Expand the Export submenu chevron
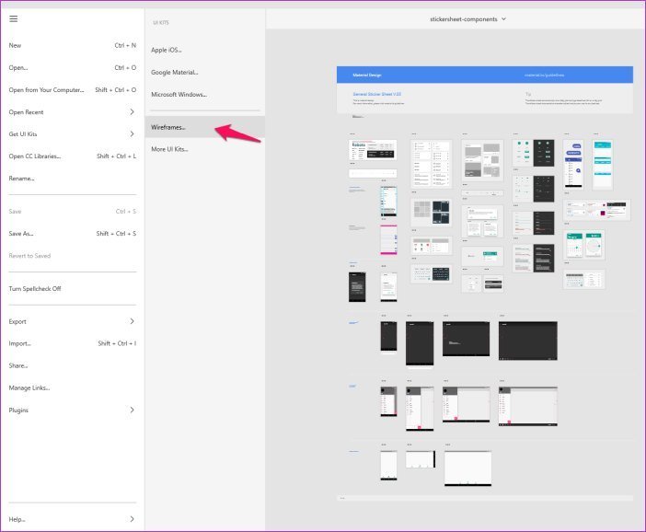The width and height of the screenshot is (646, 532). [x=132, y=321]
